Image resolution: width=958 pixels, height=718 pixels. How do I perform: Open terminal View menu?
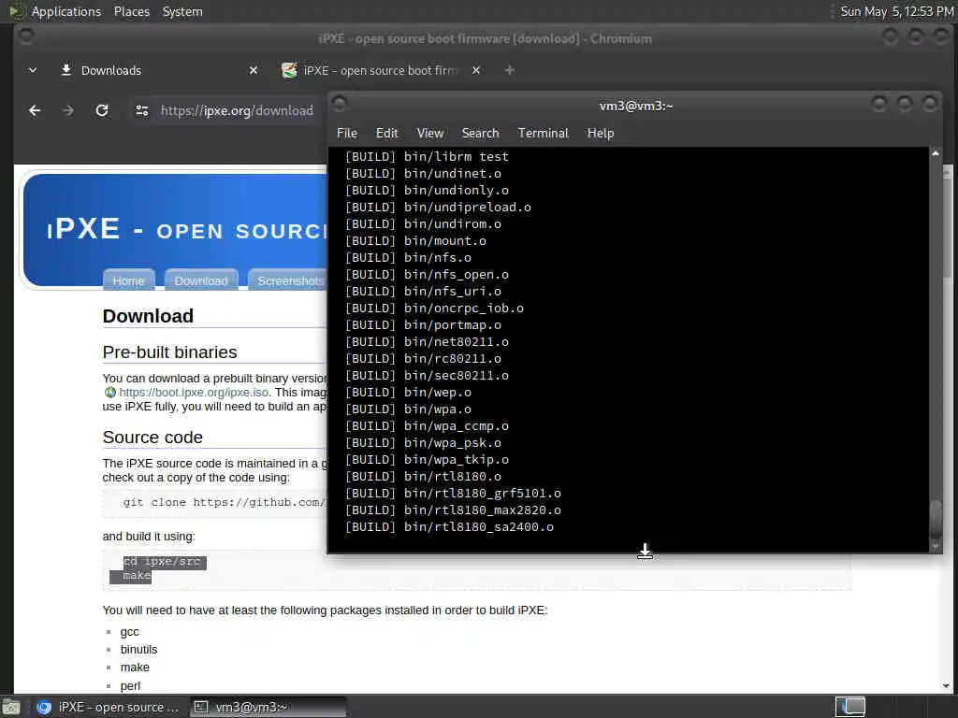pyautogui.click(x=430, y=133)
